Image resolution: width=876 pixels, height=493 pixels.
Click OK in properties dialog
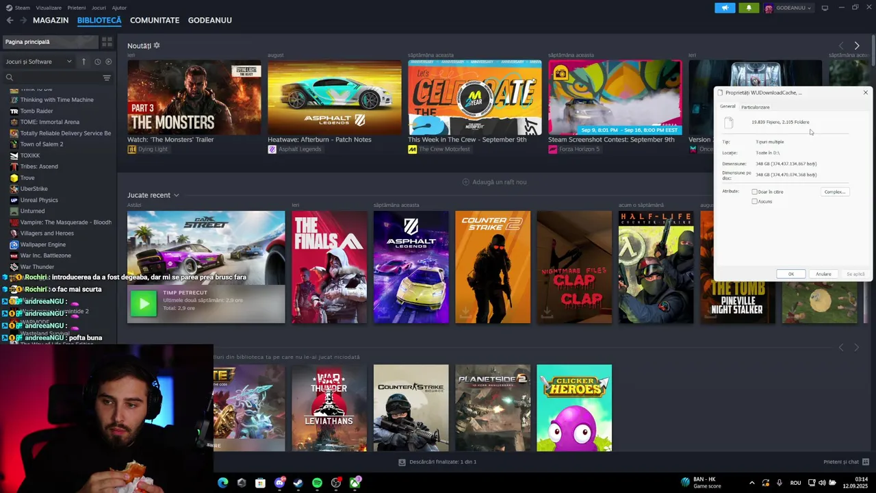tap(791, 274)
